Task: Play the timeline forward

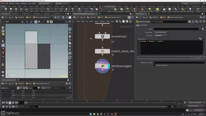Action: [x=13, y=103]
